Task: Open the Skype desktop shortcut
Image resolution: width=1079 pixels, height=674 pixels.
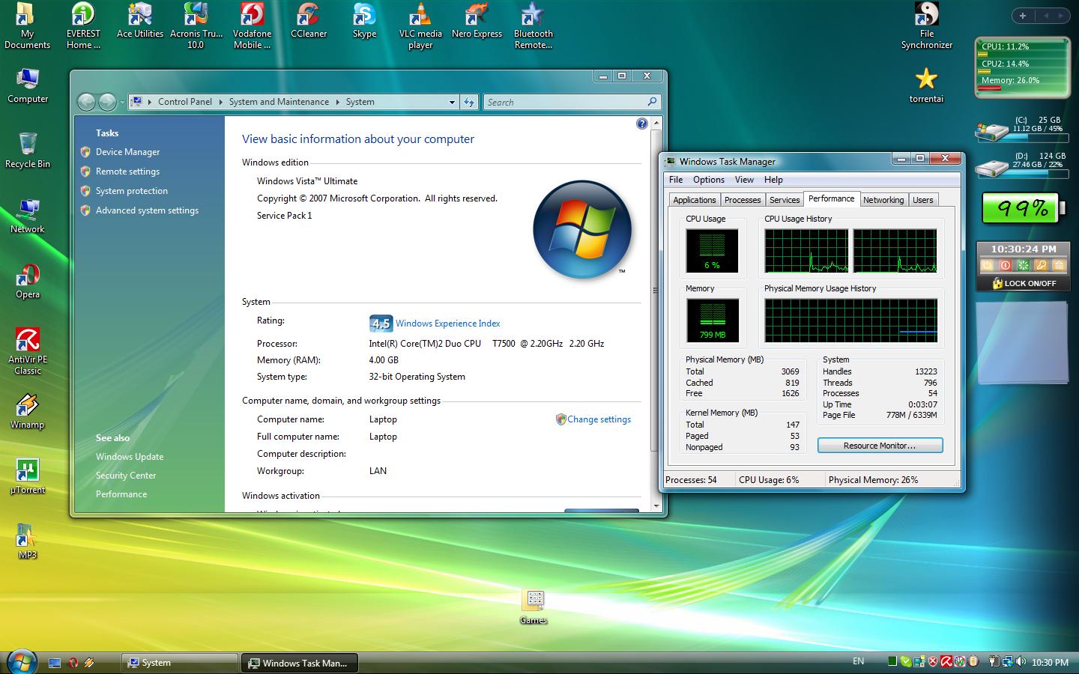Action: point(365,21)
